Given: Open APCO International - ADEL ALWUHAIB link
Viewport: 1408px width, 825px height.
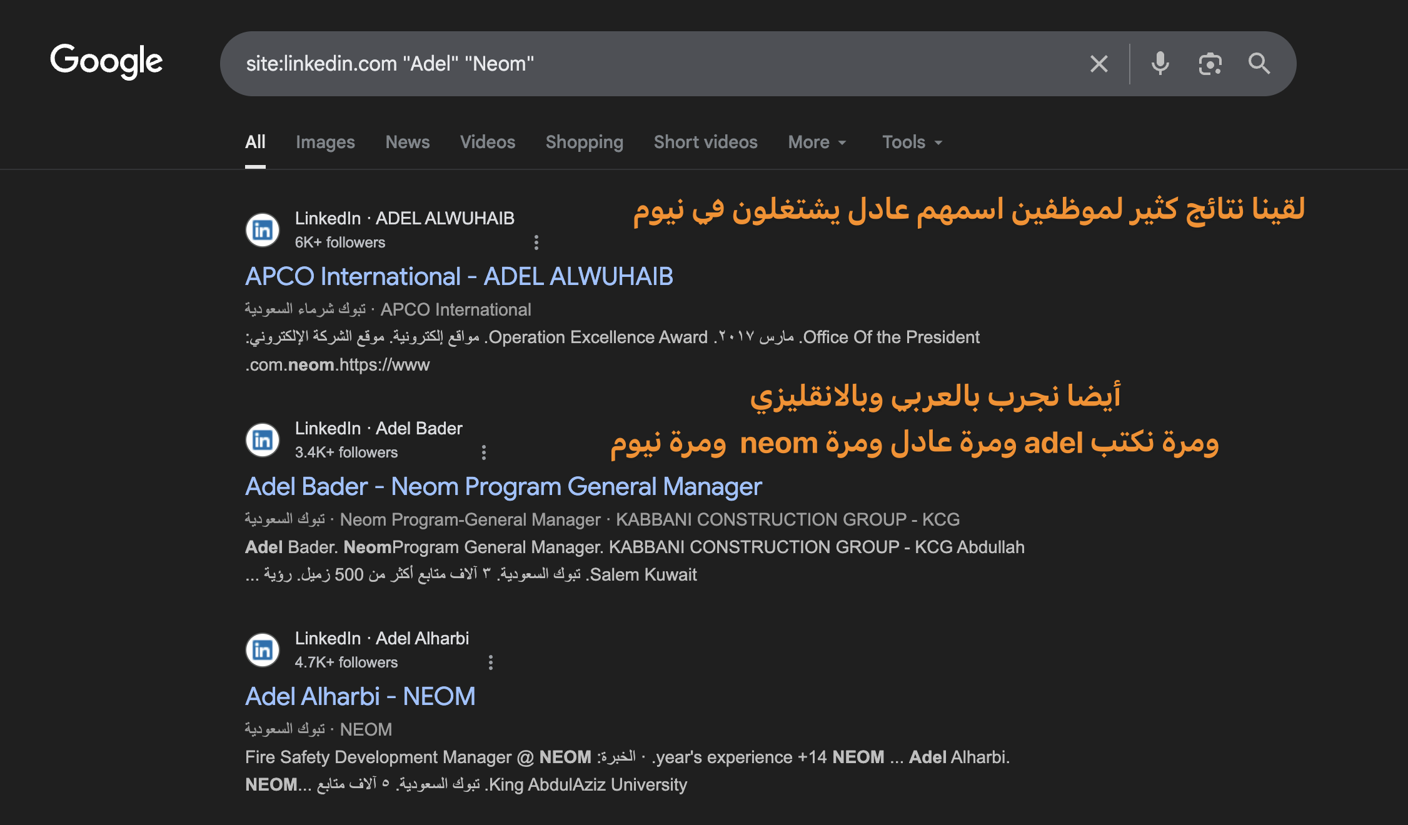Looking at the screenshot, I should (459, 276).
